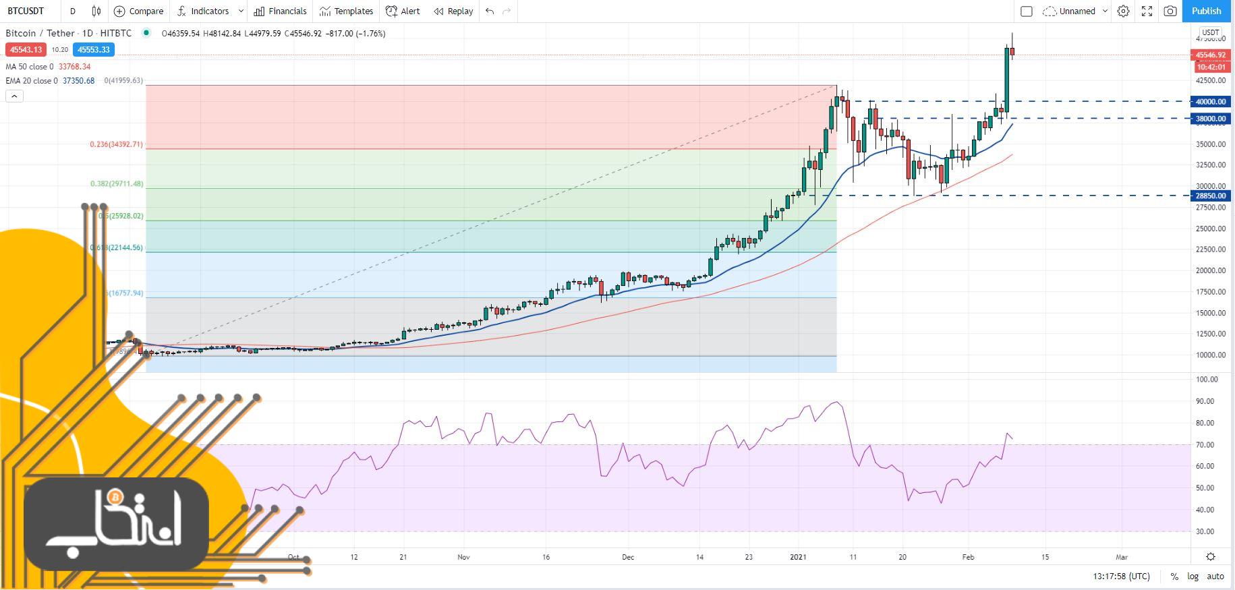1235x590 pixels.
Task: Toggle percent scale mode
Action: pyautogui.click(x=1174, y=577)
